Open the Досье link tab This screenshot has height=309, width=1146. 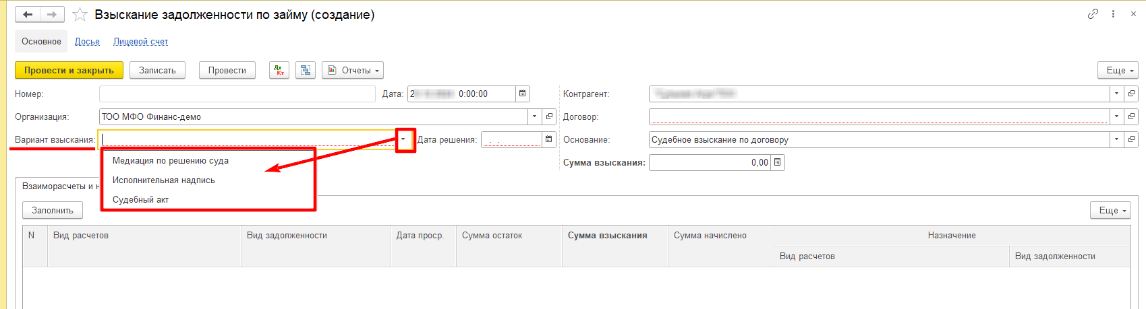coord(87,41)
